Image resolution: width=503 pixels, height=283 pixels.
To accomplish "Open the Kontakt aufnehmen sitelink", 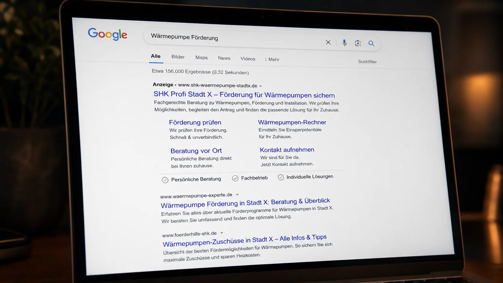I will pyautogui.click(x=287, y=150).
